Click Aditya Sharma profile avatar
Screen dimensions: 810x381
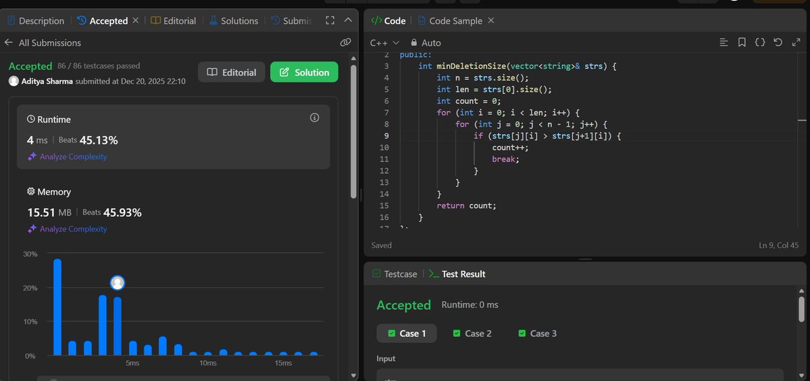[x=14, y=81]
